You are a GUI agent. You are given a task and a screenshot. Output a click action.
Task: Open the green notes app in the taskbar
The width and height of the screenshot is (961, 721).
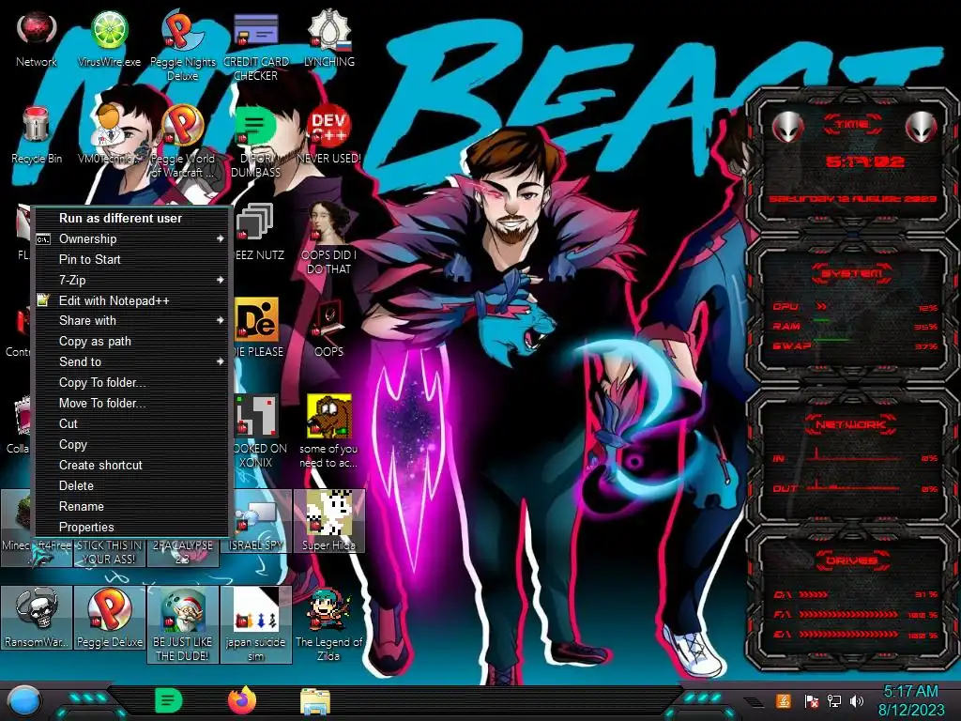pyautogui.click(x=169, y=700)
